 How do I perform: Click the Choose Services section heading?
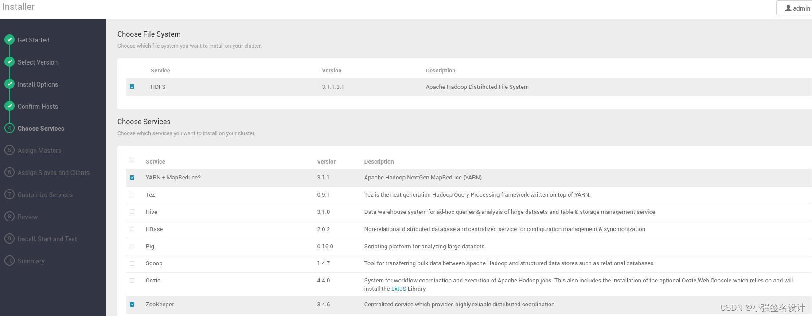[x=144, y=122]
